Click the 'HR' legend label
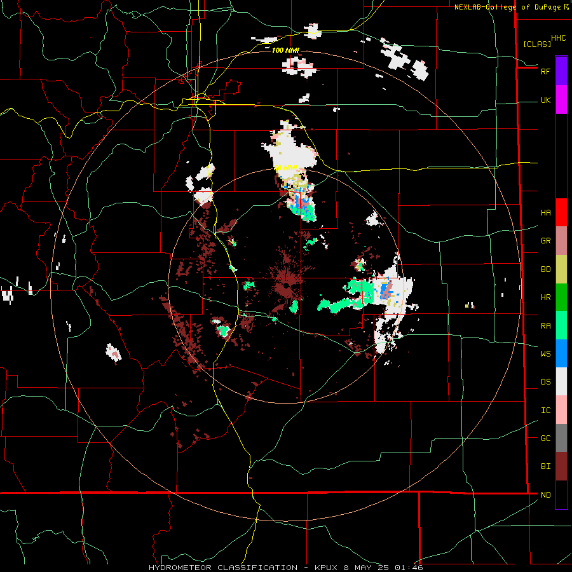This screenshot has height=572, width=572. (x=545, y=297)
